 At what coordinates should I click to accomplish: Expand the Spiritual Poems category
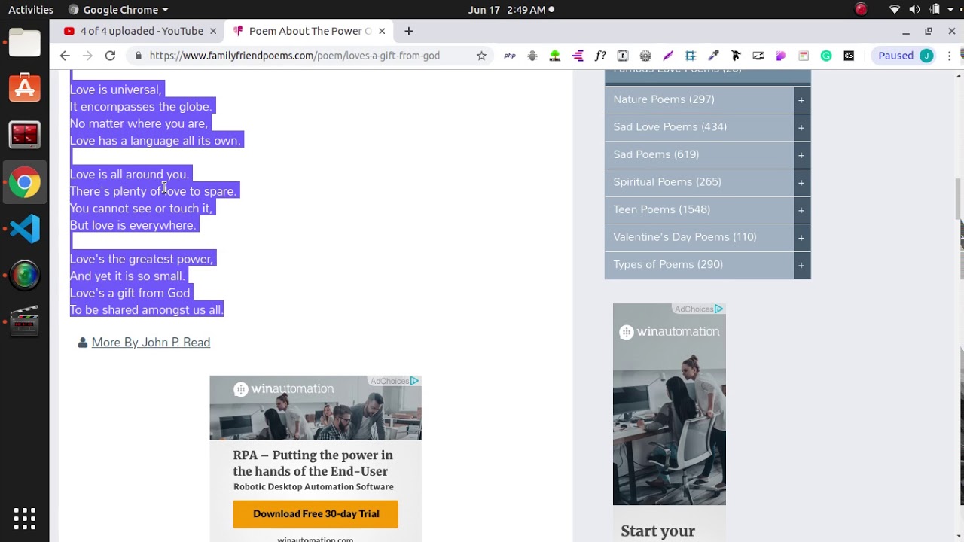[801, 182]
